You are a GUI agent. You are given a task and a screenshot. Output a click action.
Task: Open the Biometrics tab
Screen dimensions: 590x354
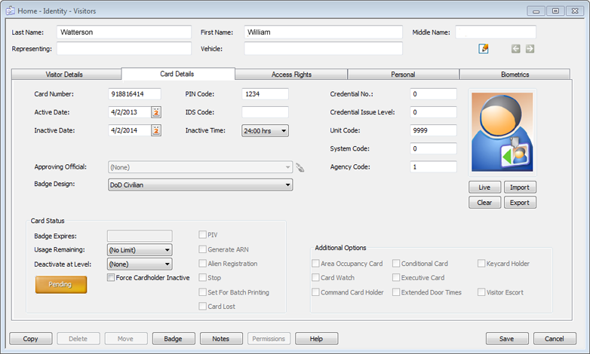pos(514,75)
